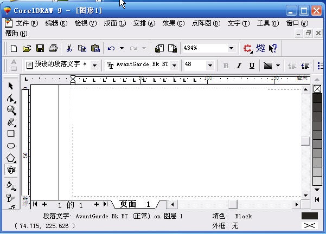Click the black fill indicator in status bar
This screenshot has height=234, width=326.
(310, 216)
